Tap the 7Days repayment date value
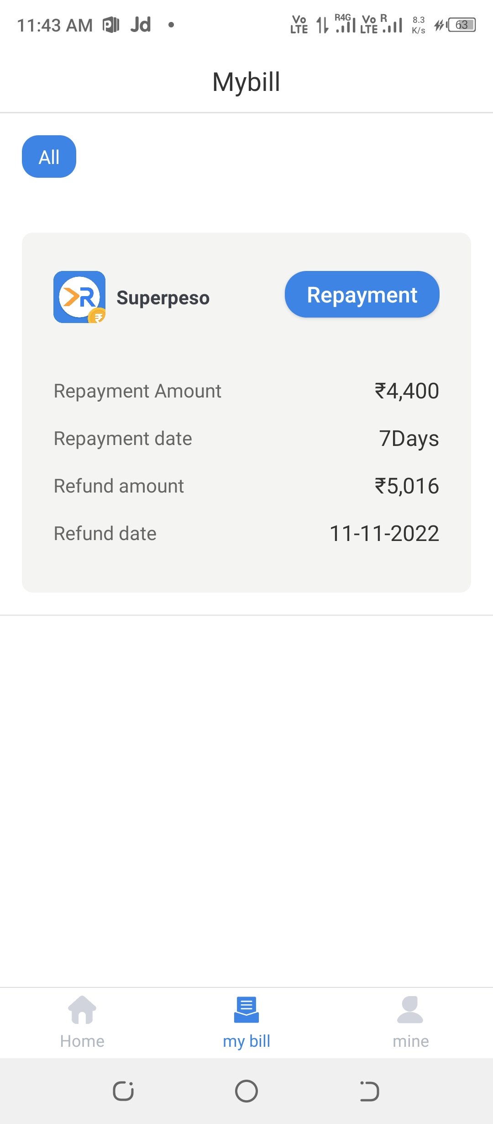Image resolution: width=493 pixels, height=1124 pixels. 409,439
